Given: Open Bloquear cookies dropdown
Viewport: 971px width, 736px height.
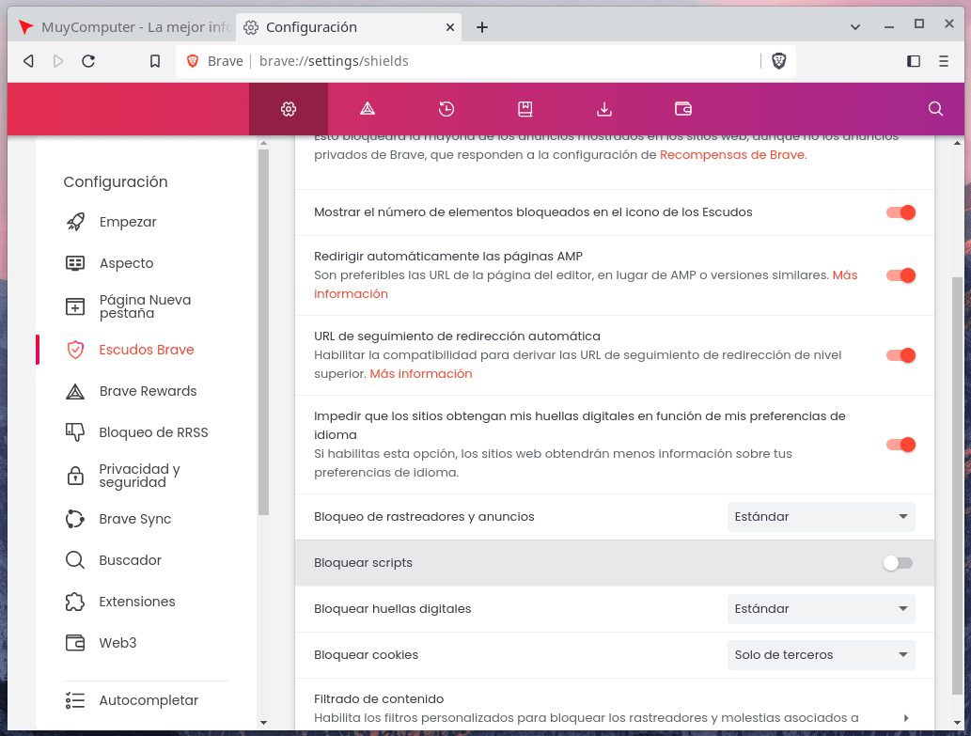Looking at the screenshot, I should [x=822, y=655].
